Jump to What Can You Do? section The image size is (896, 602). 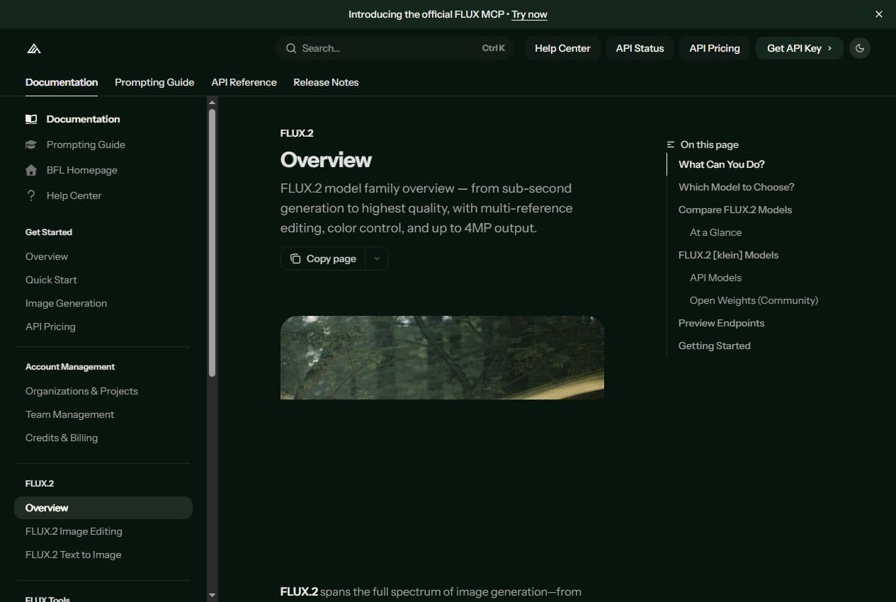click(x=721, y=164)
